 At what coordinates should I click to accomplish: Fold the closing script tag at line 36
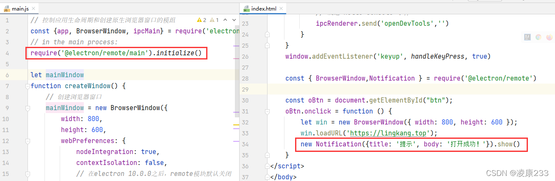[267, 166]
